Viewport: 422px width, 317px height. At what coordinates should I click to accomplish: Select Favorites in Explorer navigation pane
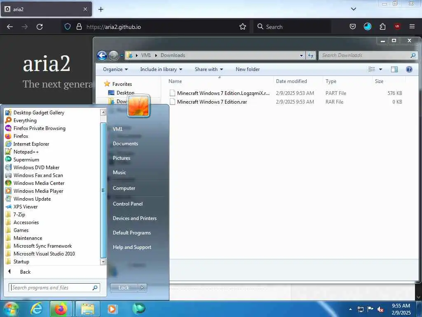pyautogui.click(x=122, y=84)
